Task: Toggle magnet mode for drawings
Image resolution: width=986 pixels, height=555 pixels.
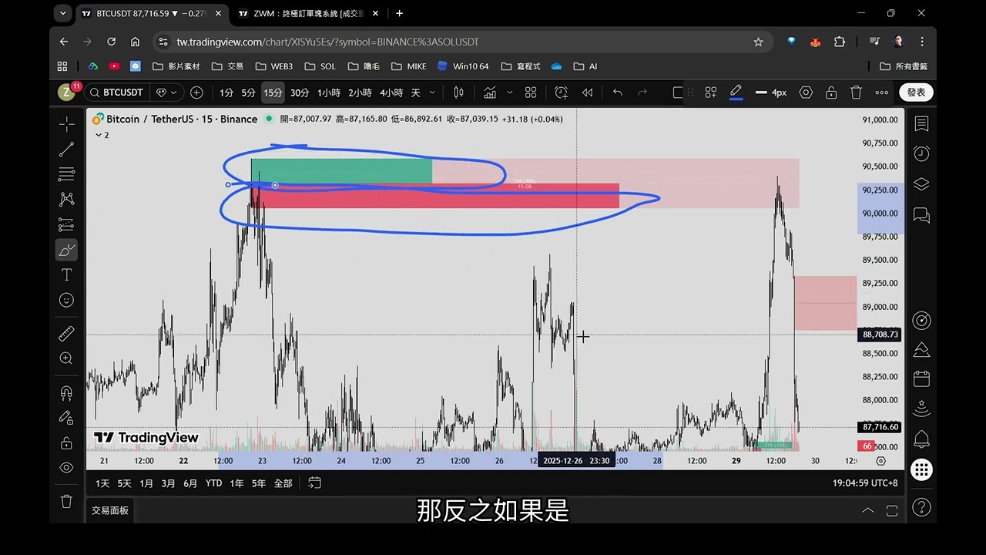Action: [x=67, y=392]
